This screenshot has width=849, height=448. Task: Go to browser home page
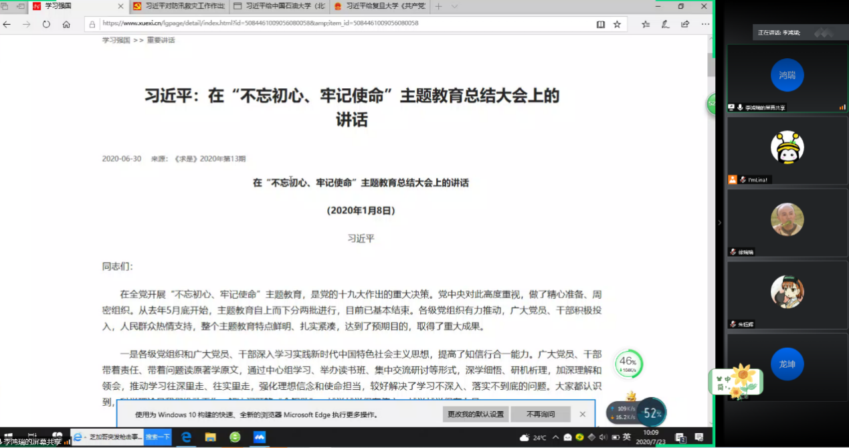coord(66,24)
